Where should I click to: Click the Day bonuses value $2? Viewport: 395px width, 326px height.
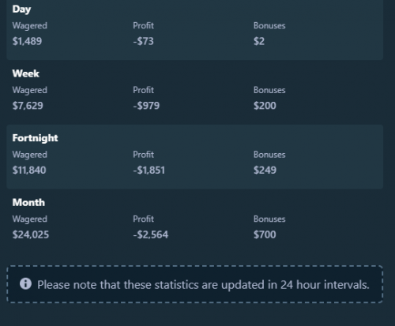(259, 41)
